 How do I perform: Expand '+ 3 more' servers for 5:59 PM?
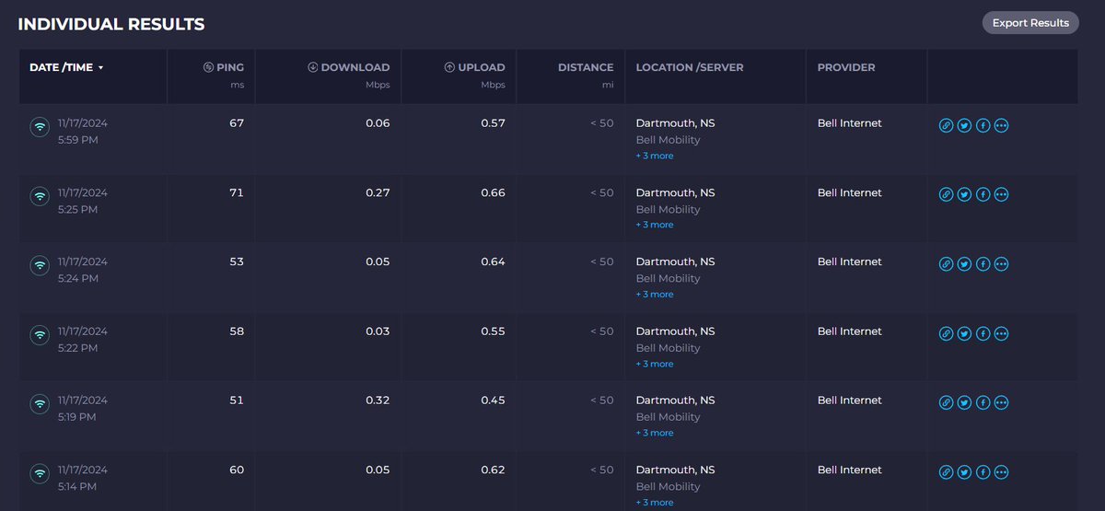tap(655, 156)
